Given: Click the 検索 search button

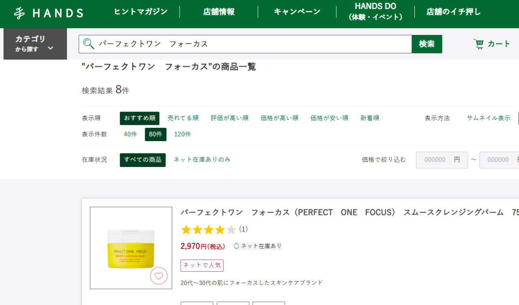Looking at the screenshot, I should coord(427,44).
